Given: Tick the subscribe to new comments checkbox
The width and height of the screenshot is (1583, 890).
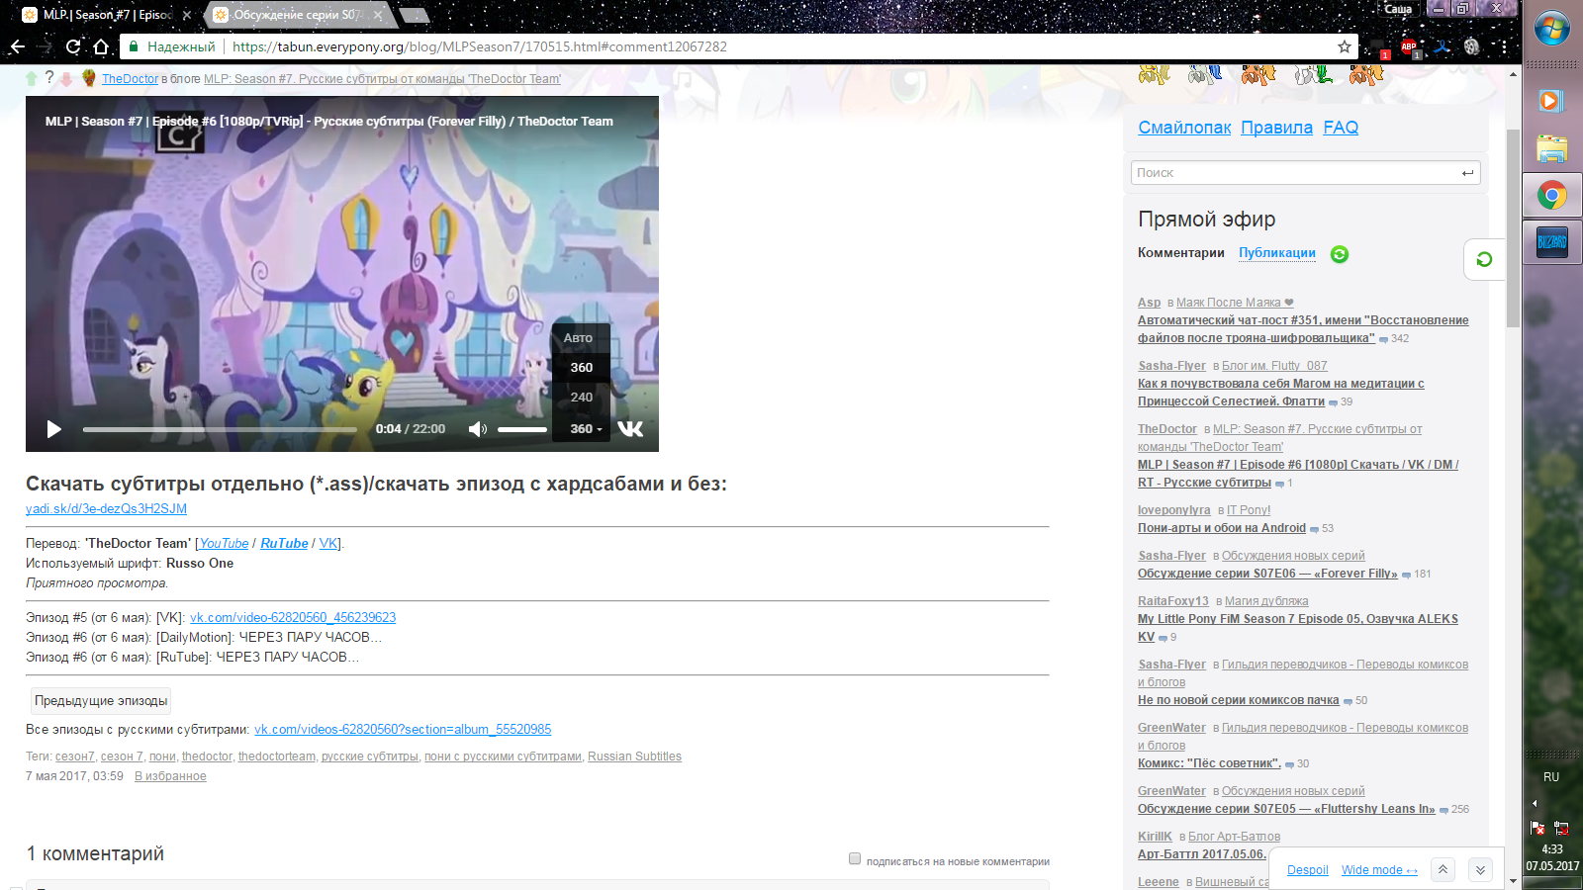Looking at the screenshot, I should point(855,858).
